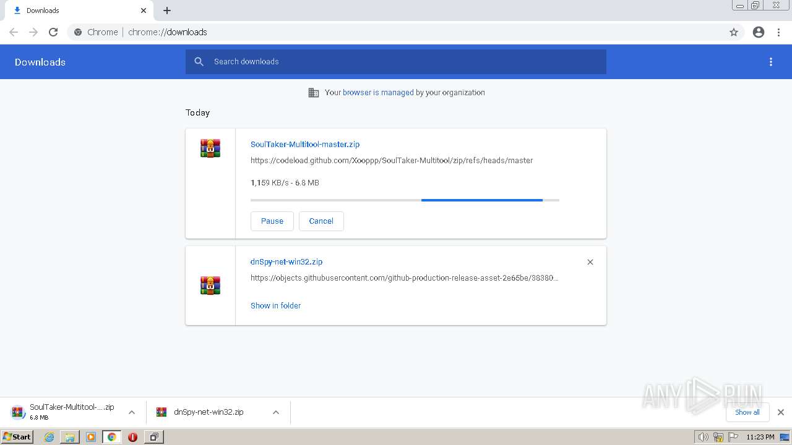Select the Chrome taskbar button
This screenshot has width=792, height=445.
point(112,437)
